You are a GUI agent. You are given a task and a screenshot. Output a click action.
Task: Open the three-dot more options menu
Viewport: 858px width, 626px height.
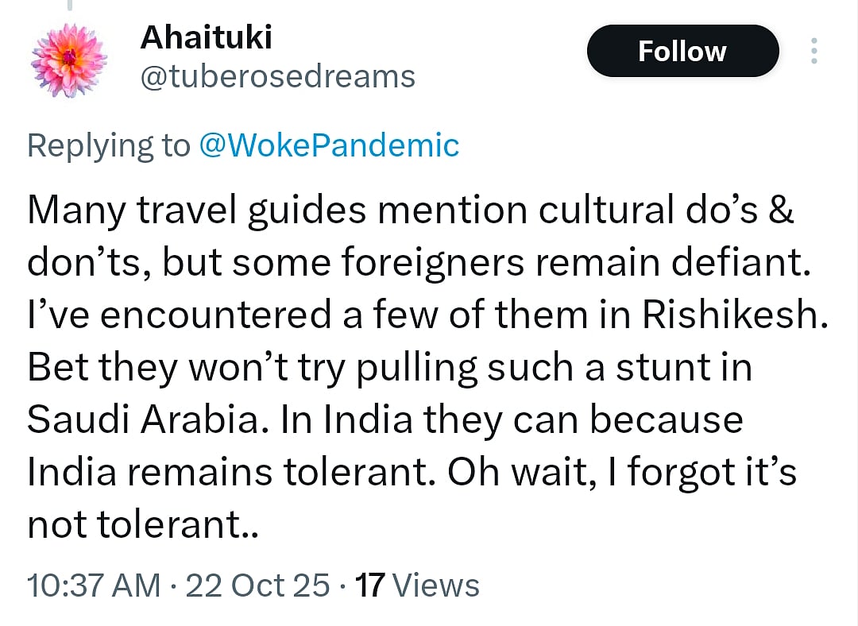[x=813, y=51]
